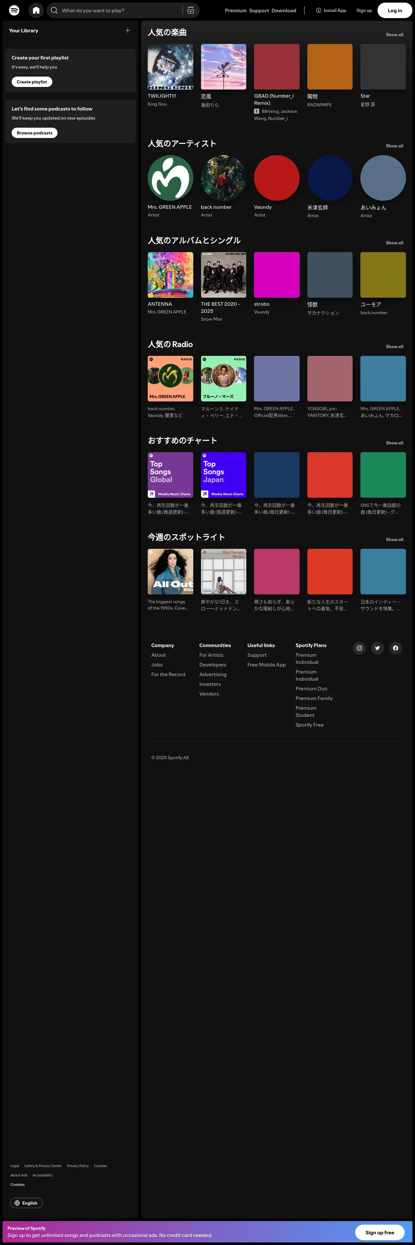Open the ユーモア album title

[x=370, y=305]
